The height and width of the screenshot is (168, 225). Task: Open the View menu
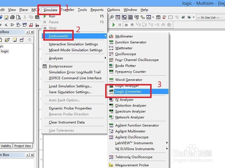[12, 10]
